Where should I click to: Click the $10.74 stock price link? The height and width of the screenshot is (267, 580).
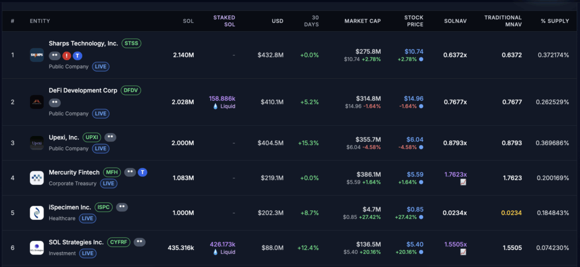click(414, 52)
